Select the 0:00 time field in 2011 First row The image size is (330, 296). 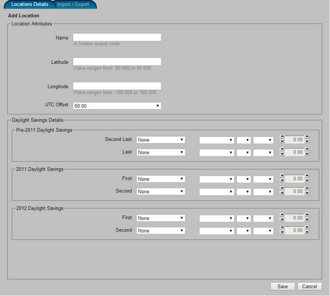tap(295, 179)
